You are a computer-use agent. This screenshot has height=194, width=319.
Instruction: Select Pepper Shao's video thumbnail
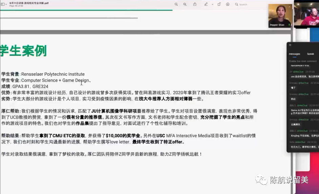pos(280,14)
